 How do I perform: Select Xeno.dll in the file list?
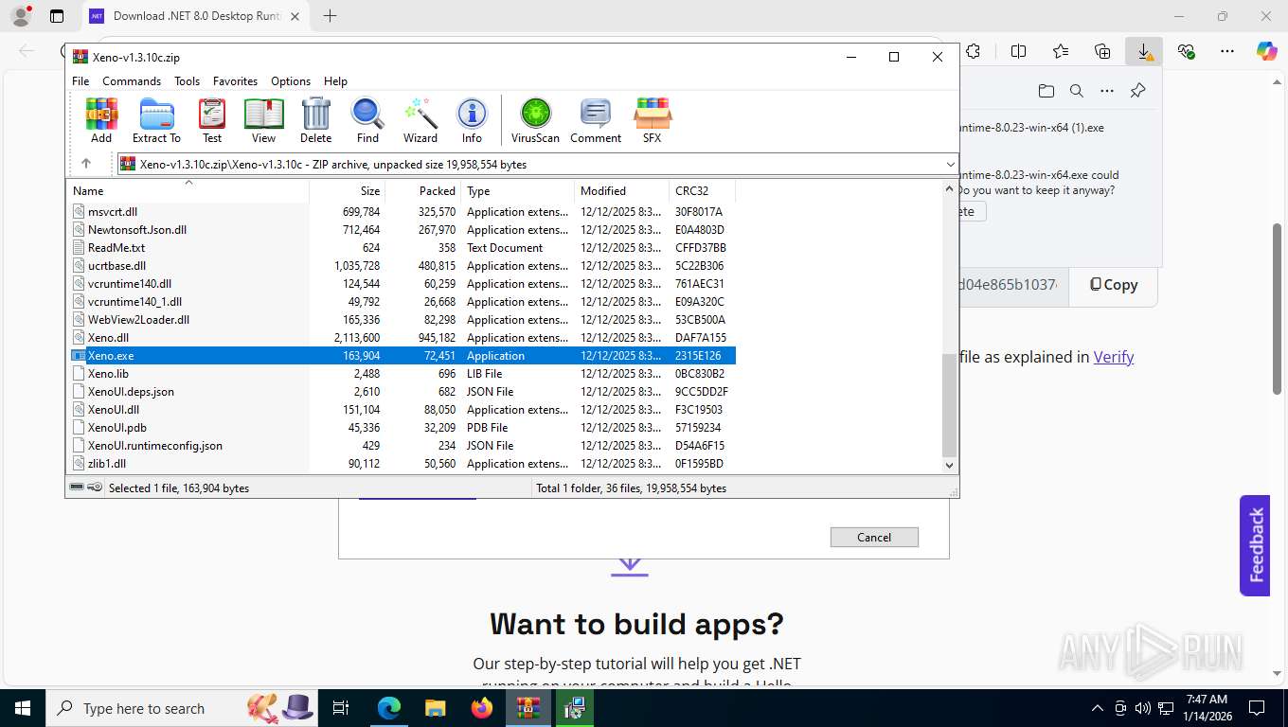402,338
